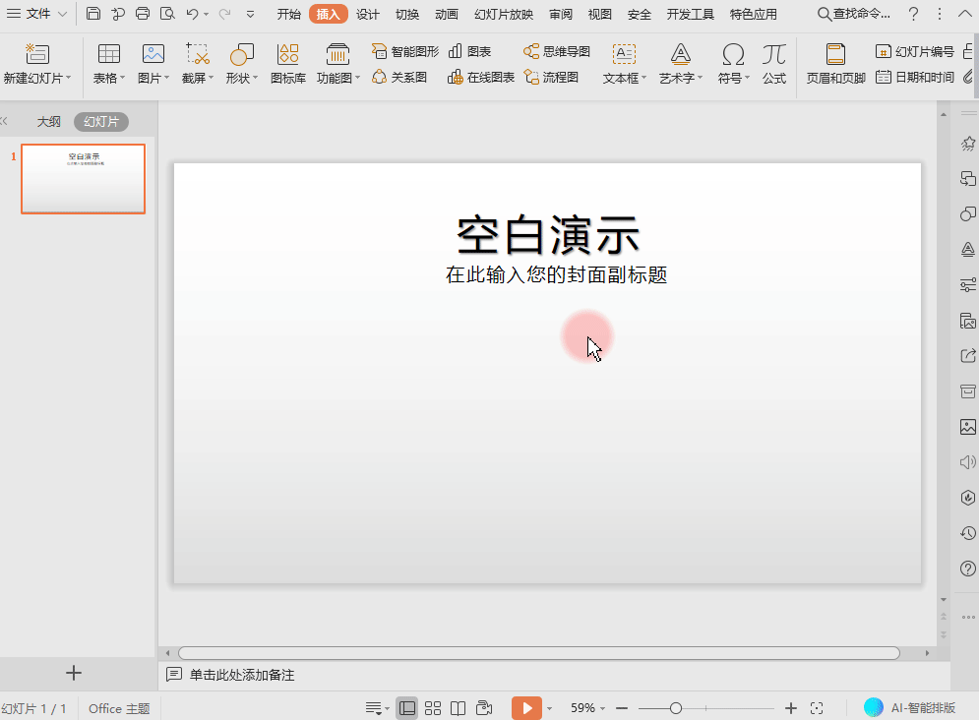Insert a 流程图 flowchart
The image size is (979, 720).
[x=551, y=77]
